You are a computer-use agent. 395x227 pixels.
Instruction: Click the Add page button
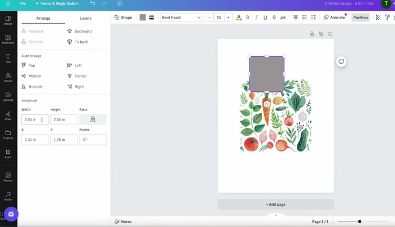275,204
